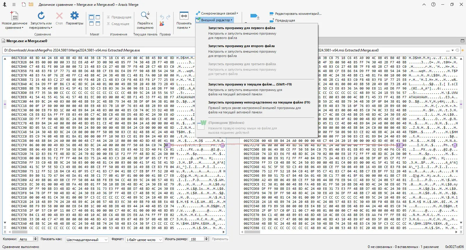Viewport: 466px width, 250px height.
Task: Select the three-pane vertical layout icon
Action: [x=98, y=17]
